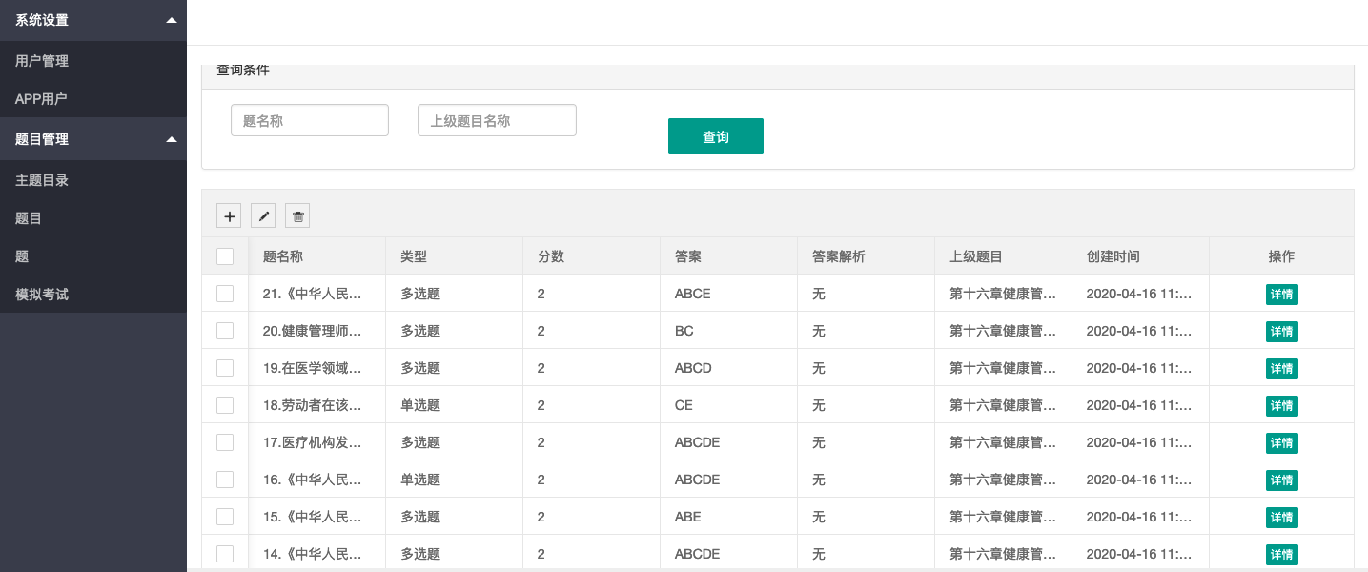
Task: Click 详情 for row 20.健康管理师
Action: [1281, 331]
